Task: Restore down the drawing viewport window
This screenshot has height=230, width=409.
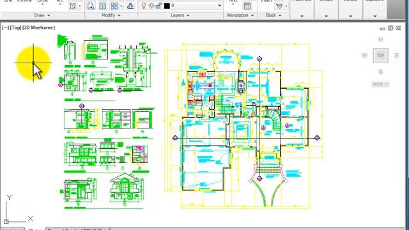Action: 390,28
